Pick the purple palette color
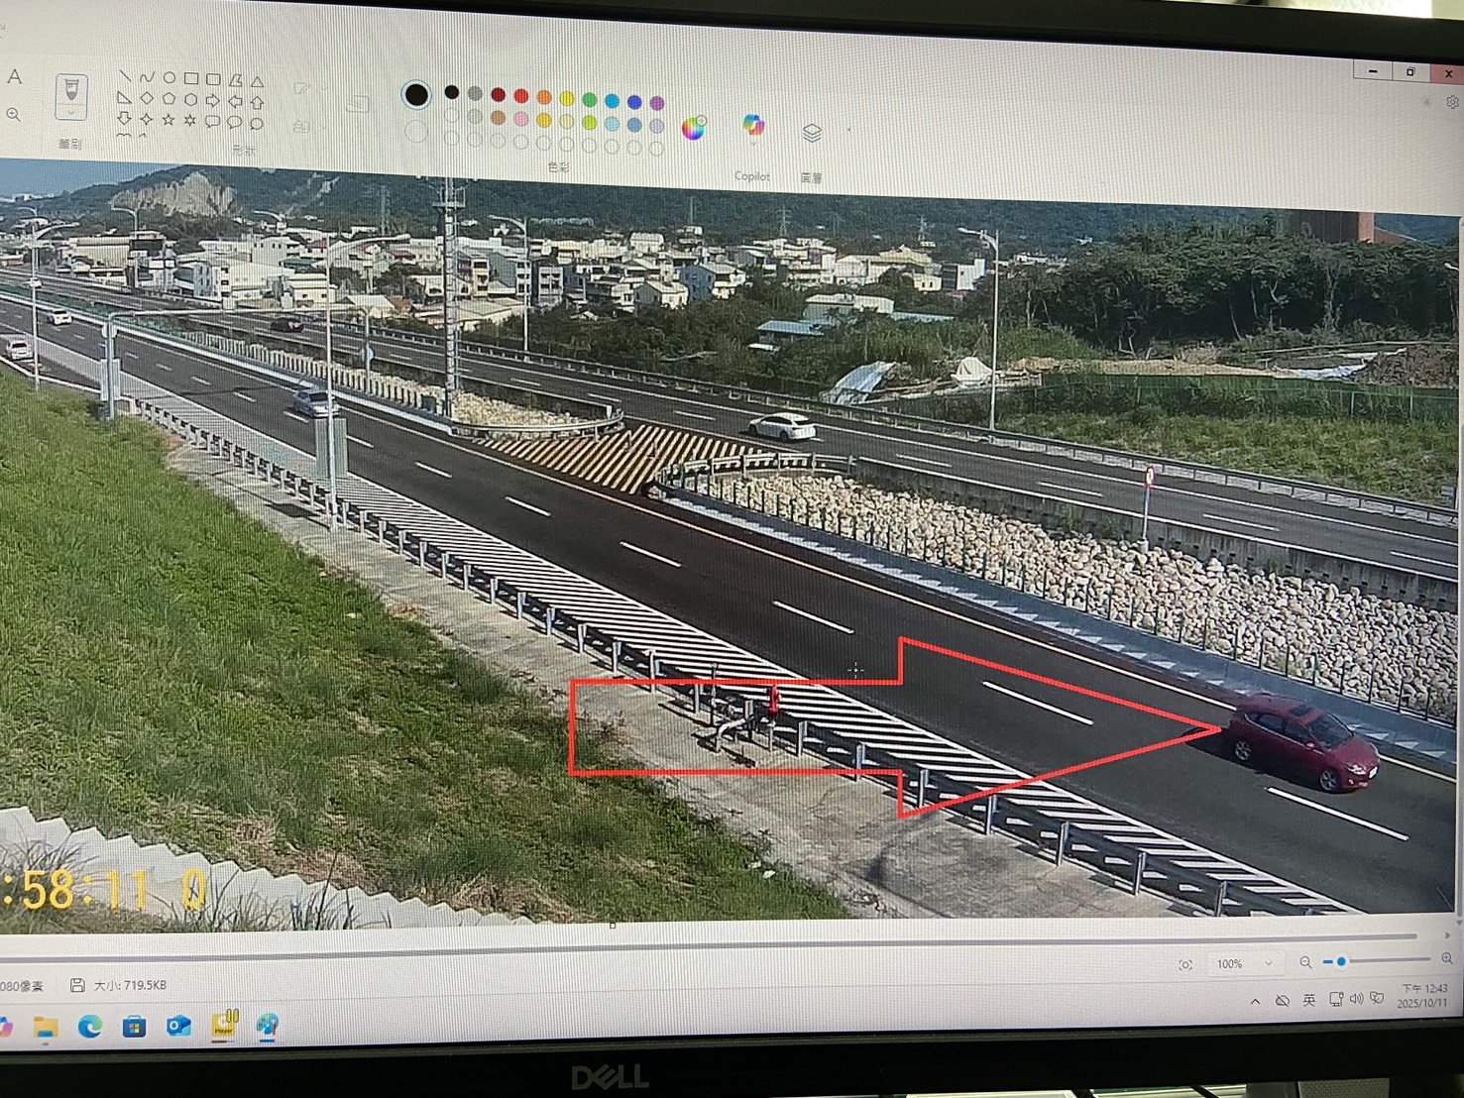 [x=657, y=103]
